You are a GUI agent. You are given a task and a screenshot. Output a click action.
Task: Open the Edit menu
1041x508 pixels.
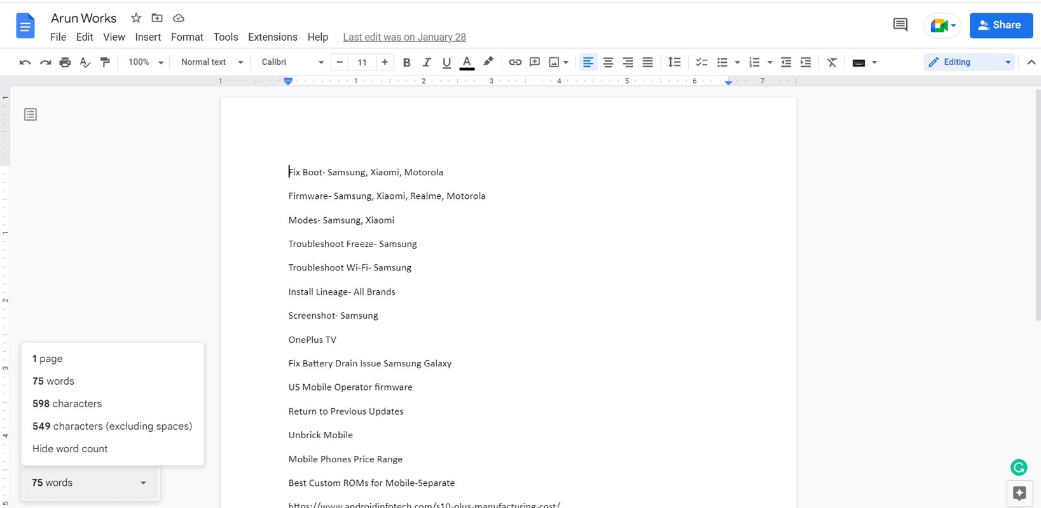[x=85, y=37]
